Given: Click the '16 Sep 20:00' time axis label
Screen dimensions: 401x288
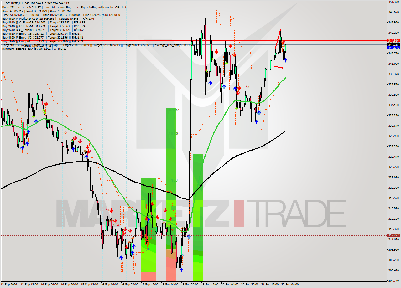Looking at the screenshot, I should pos(129,285).
